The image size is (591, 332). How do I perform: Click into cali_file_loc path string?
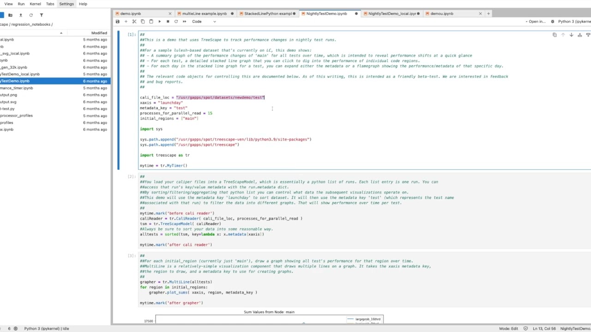[x=220, y=97]
